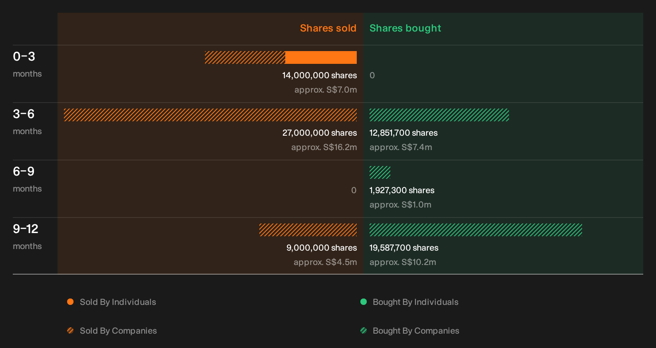Screen dimensions: 656x348
Task: Select the 'Sold By Companies' legend label
Action: click(118, 331)
